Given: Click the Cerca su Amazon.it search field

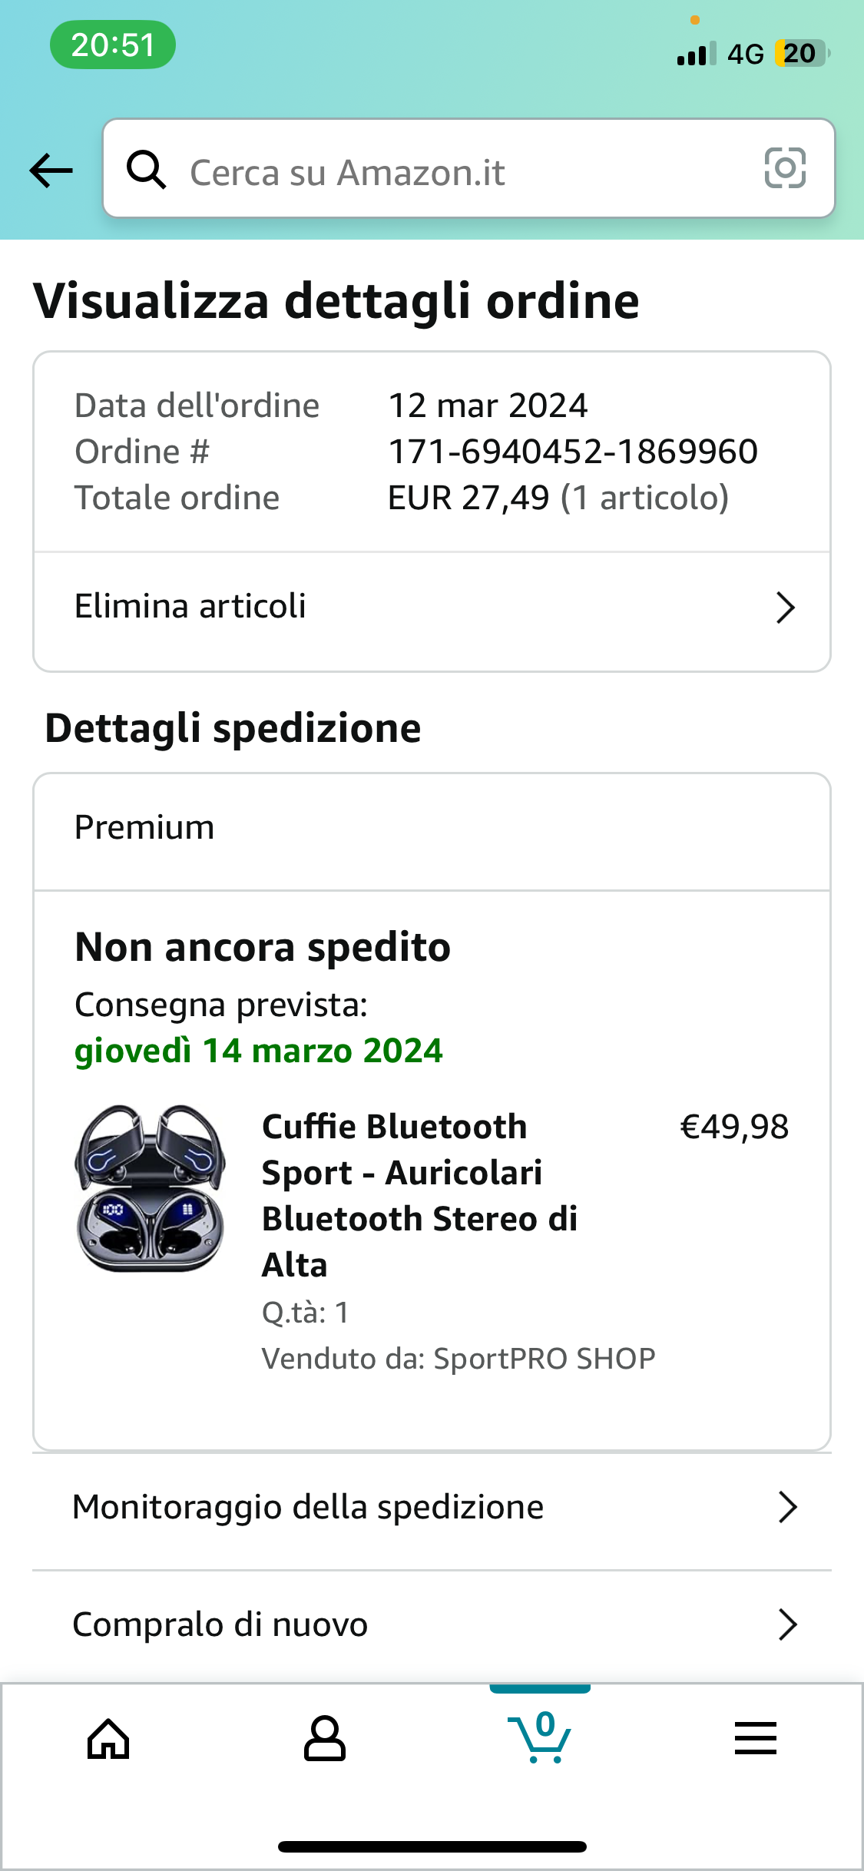Looking at the screenshot, I should coord(468,168).
